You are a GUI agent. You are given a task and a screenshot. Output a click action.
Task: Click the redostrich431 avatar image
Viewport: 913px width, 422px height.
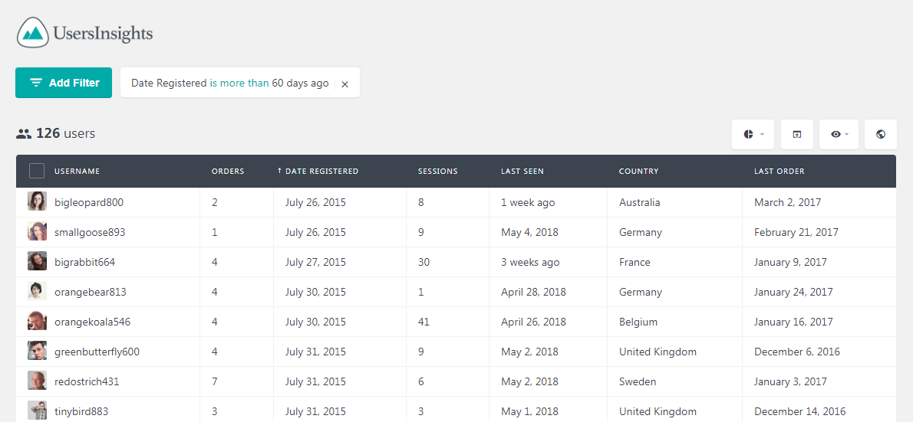pyautogui.click(x=38, y=381)
